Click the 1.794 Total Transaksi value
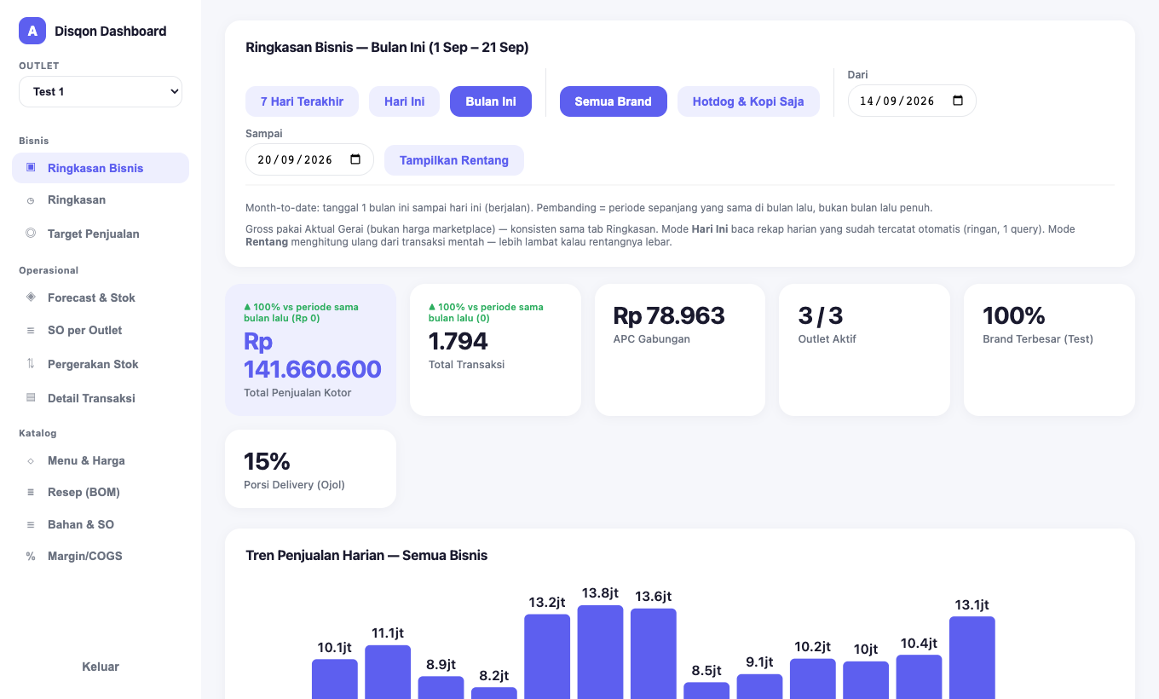Viewport: 1159px width, 699px height. point(458,341)
